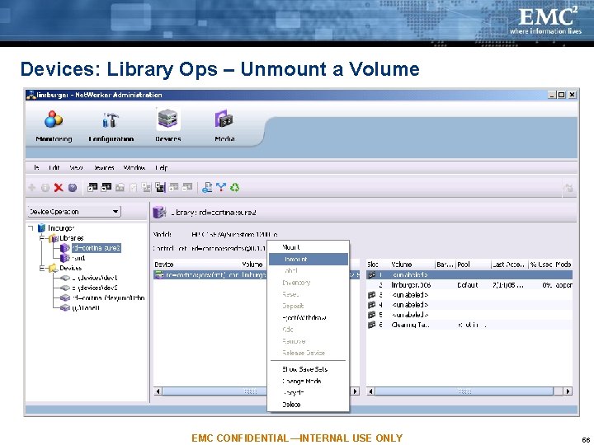Screen dimensions: 594x445
Task: Select c:\devices\dev1 in the tree
Action: point(95,278)
